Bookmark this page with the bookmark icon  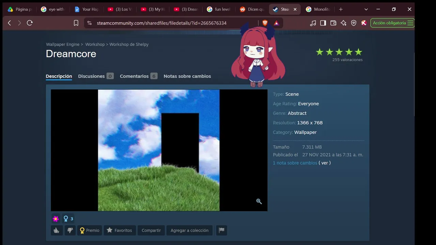[76, 23]
